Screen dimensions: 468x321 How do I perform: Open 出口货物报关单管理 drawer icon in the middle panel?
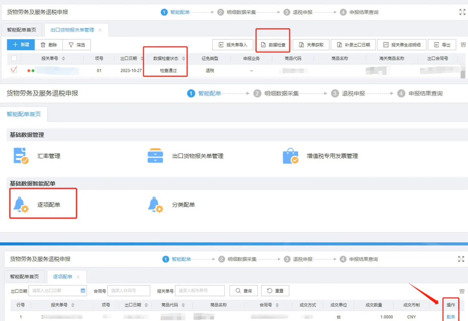pos(155,156)
